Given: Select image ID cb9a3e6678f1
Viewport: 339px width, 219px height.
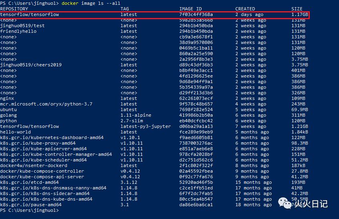Looking at the screenshot, I should tap(196, 37).
